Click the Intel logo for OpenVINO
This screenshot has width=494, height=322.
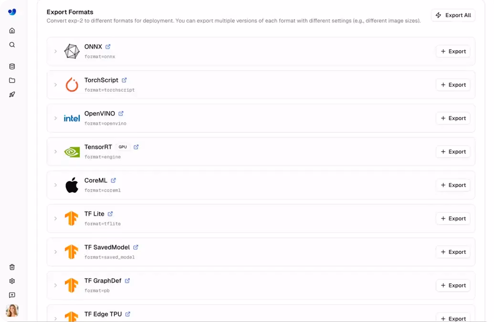(72, 118)
